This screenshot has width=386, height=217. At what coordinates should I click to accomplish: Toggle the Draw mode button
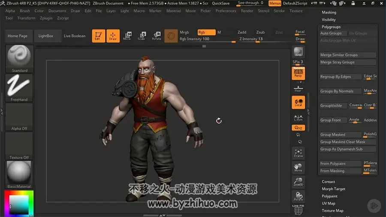pos(113,36)
